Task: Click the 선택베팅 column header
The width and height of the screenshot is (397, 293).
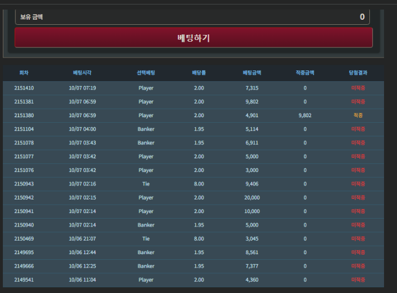Action: pyautogui.click(x=146, y=73)
